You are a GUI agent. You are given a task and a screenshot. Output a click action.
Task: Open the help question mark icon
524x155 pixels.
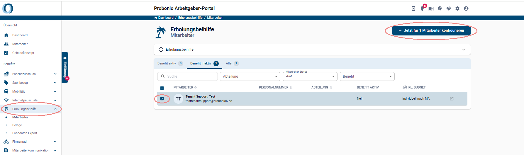click(x=440, y=8)
